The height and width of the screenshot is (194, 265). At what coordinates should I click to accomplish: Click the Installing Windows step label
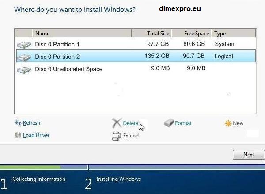(119, 179)
